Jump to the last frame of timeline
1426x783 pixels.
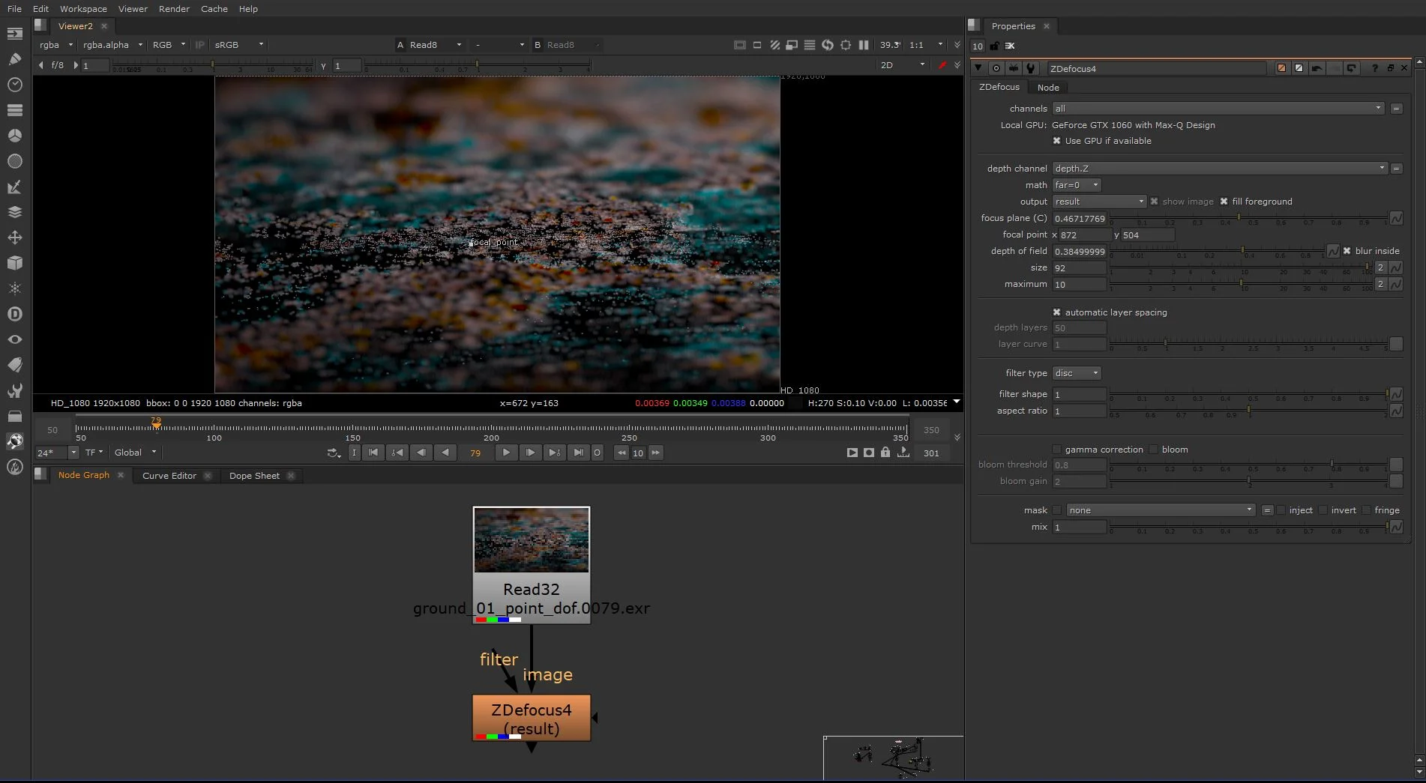(578, 453)
